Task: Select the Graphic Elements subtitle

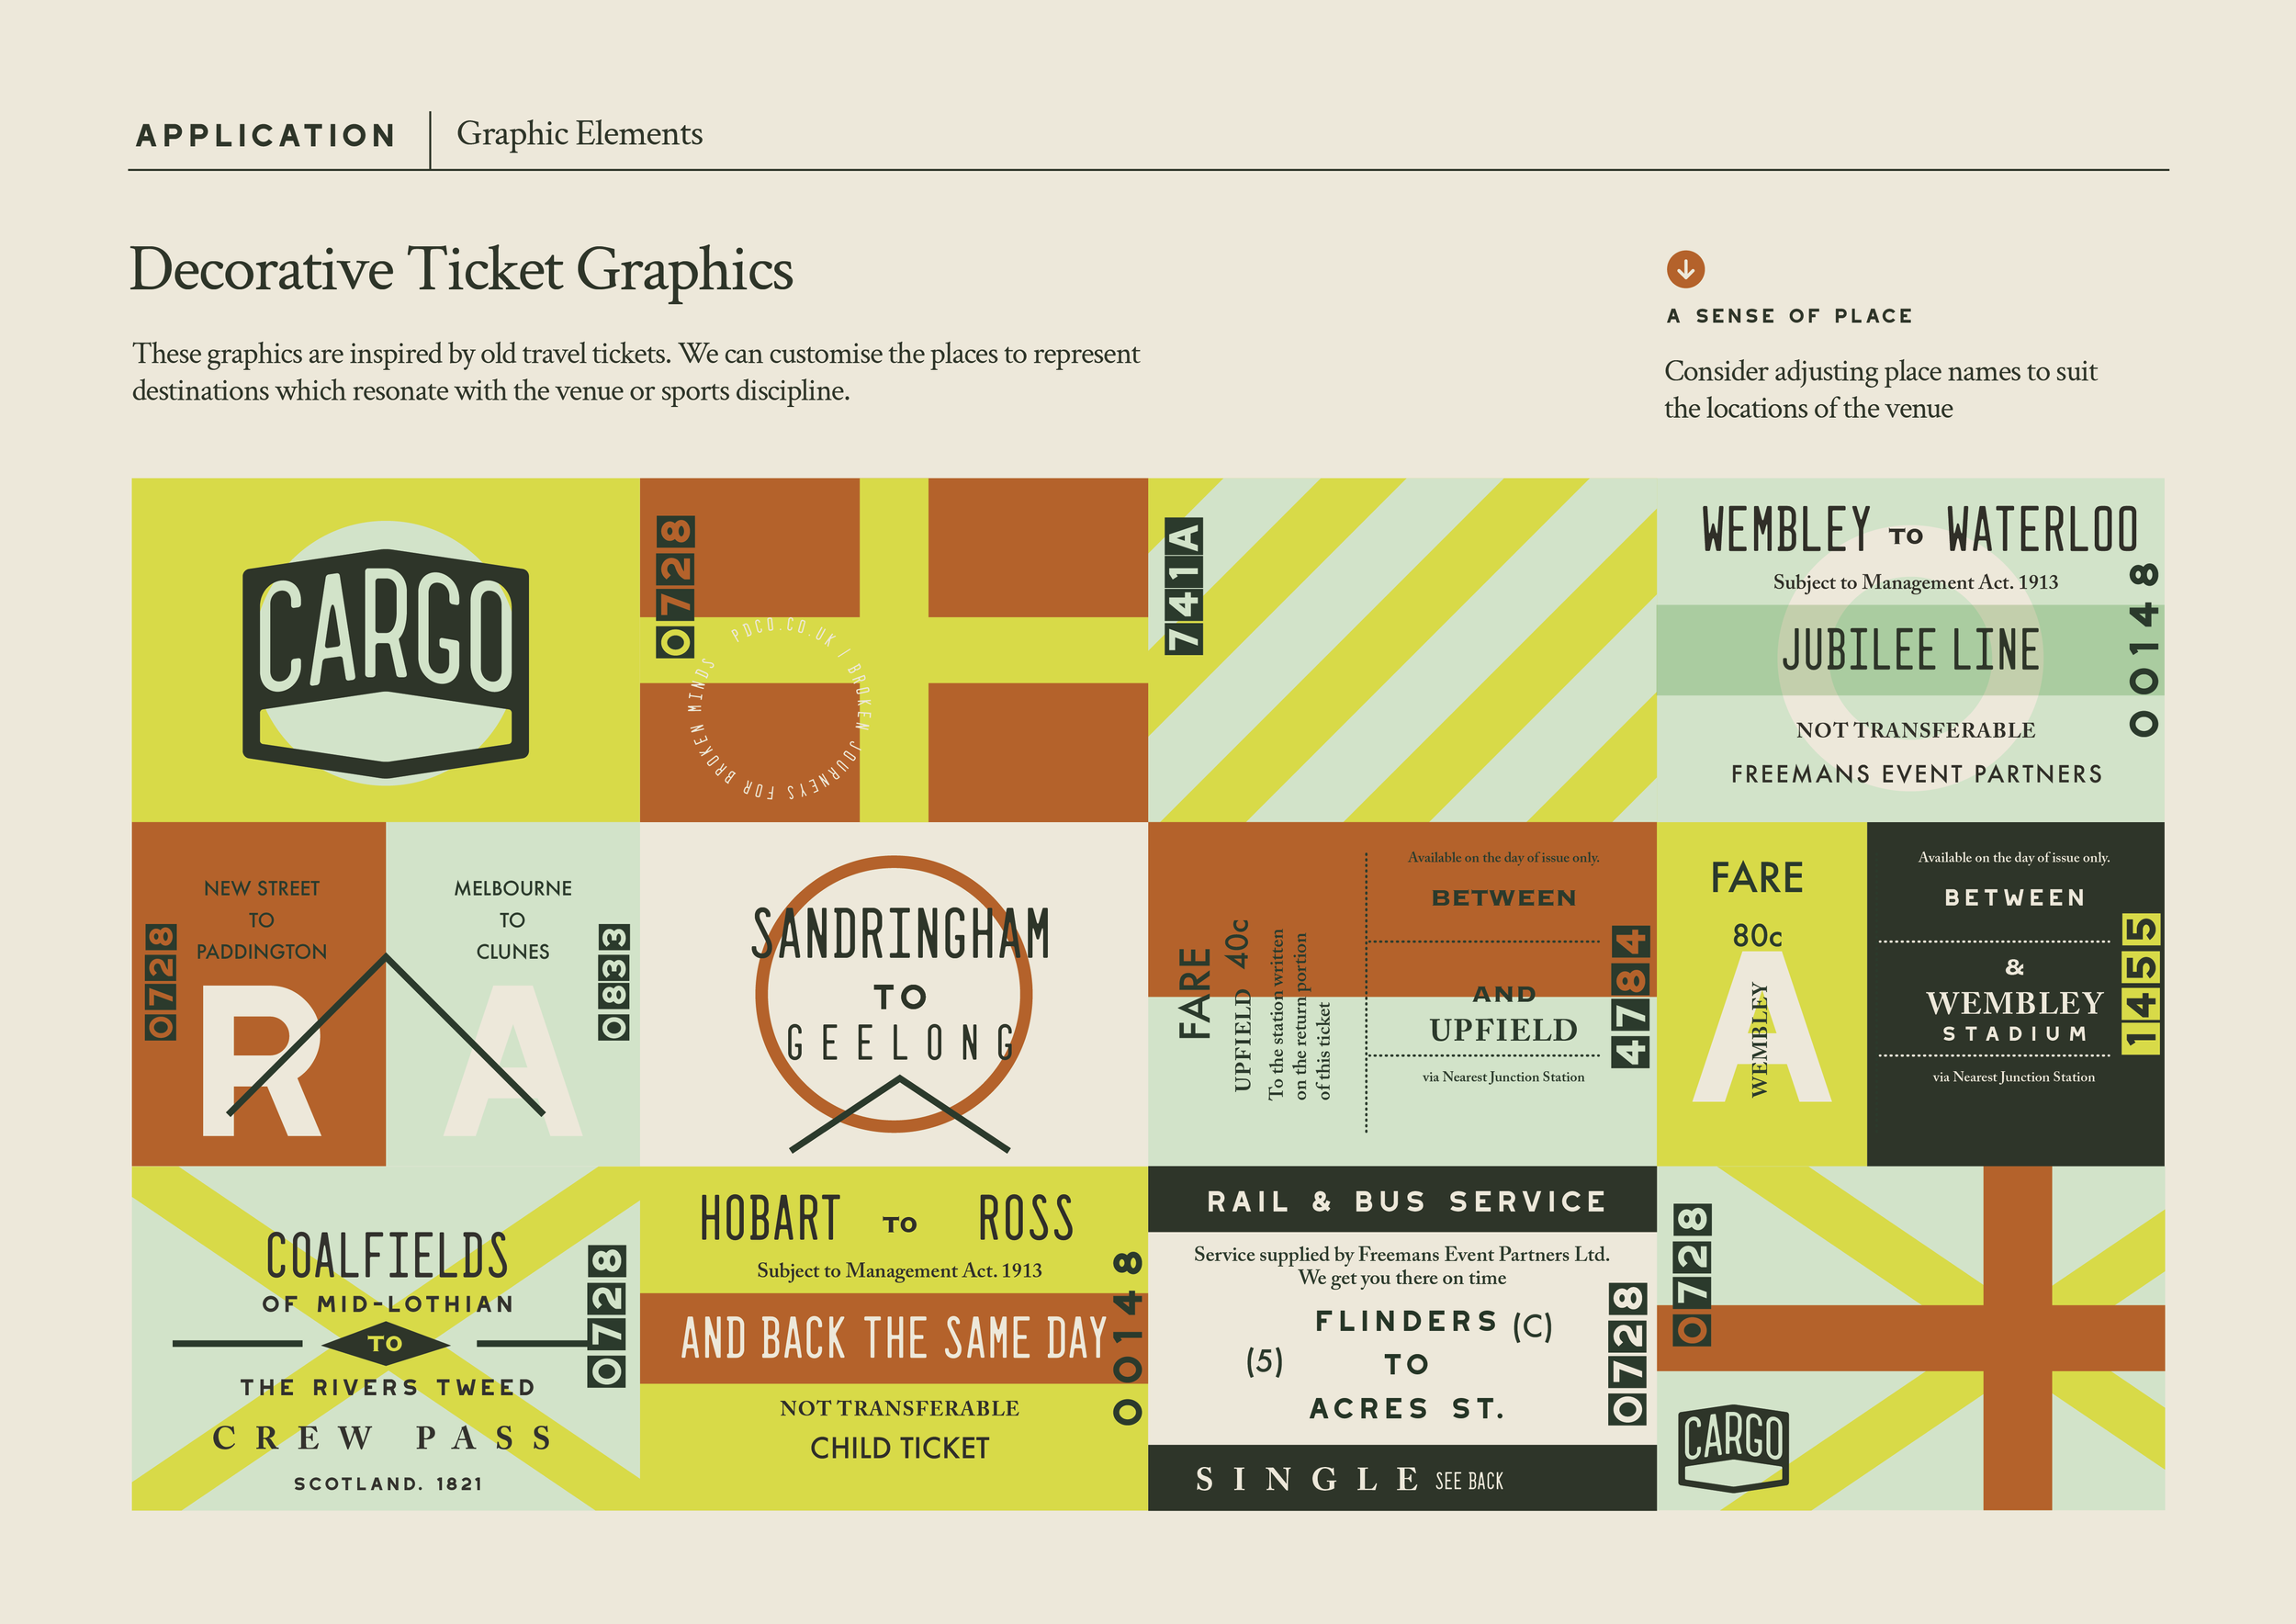Action: (x=579, y=134)
